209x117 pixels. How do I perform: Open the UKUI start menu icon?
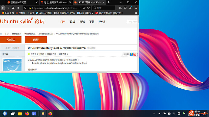pos(5,113)
